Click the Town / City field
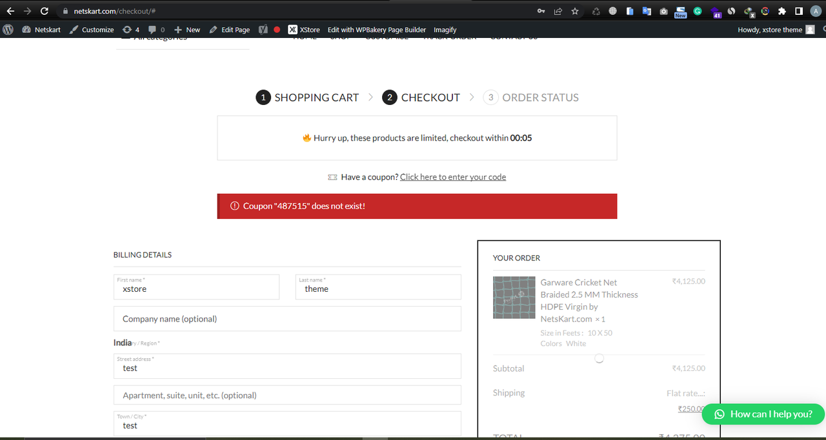826x440 pixels. (x=287, y=423)
